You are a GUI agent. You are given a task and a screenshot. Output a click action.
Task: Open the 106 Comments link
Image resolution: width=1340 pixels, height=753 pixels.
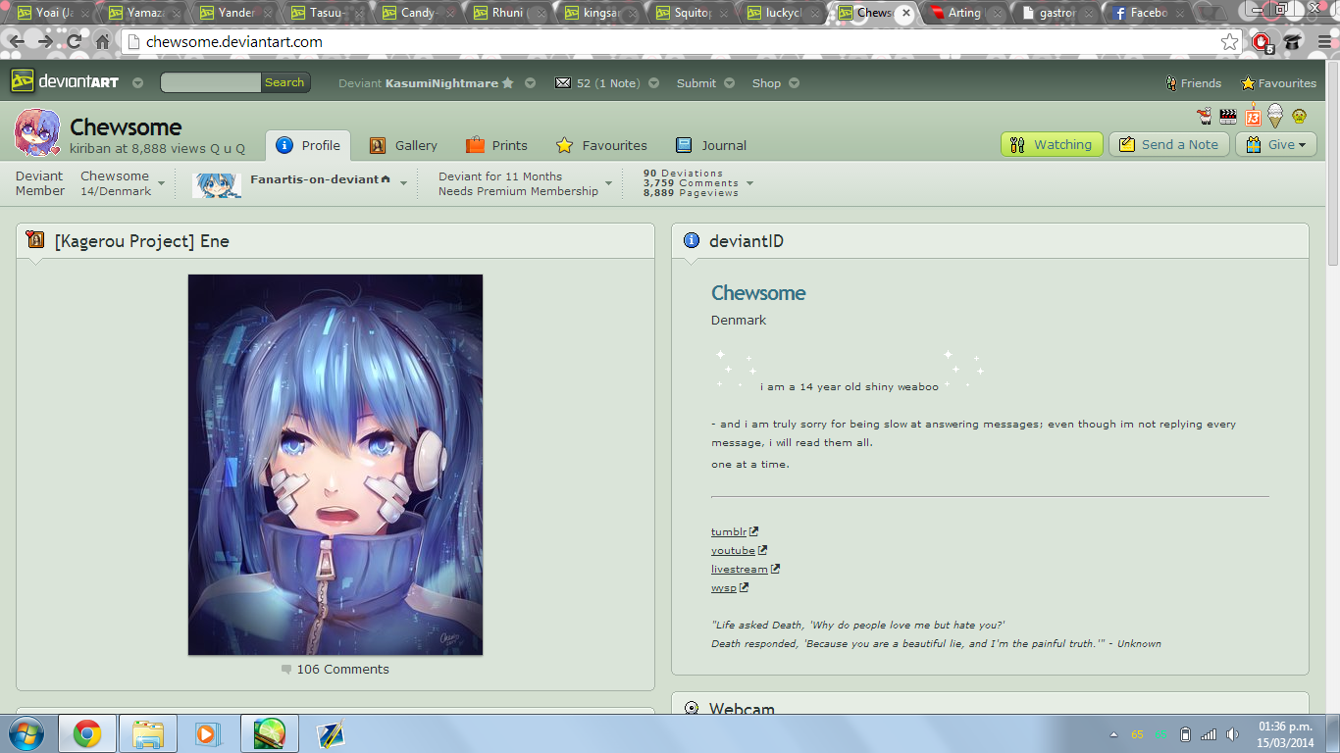342,670
